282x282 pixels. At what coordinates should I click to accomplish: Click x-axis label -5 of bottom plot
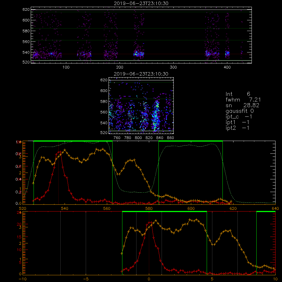(86, 279)
